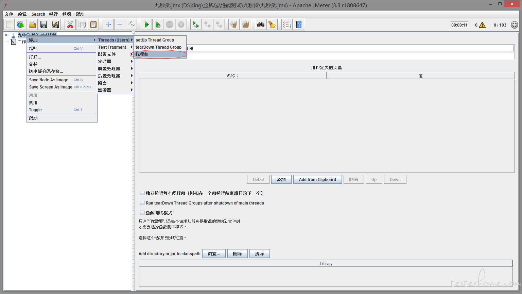Click 粘贴 in context menu
Screen dimensions: 522x294
[62, 48]
